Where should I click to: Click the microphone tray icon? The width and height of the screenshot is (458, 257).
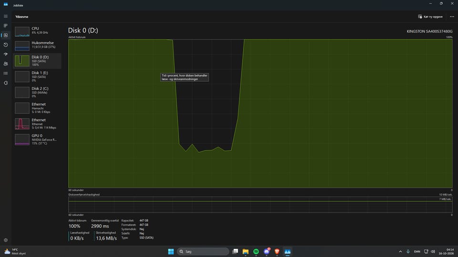(408, 251)
